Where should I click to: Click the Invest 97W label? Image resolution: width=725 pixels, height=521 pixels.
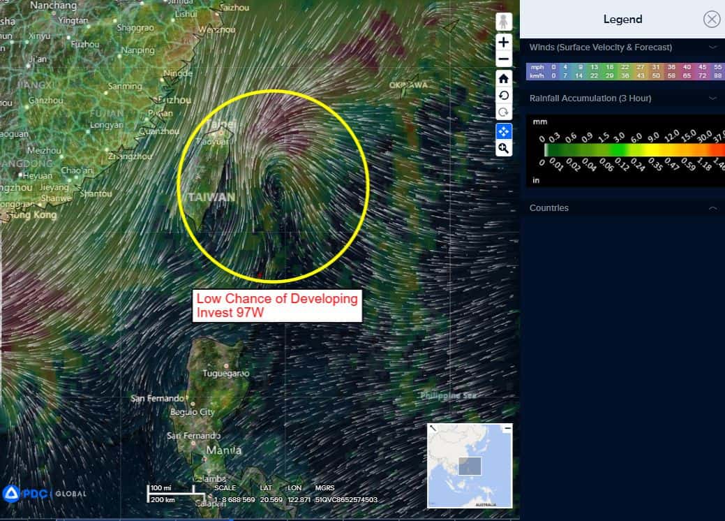click(x=277, y=306)
